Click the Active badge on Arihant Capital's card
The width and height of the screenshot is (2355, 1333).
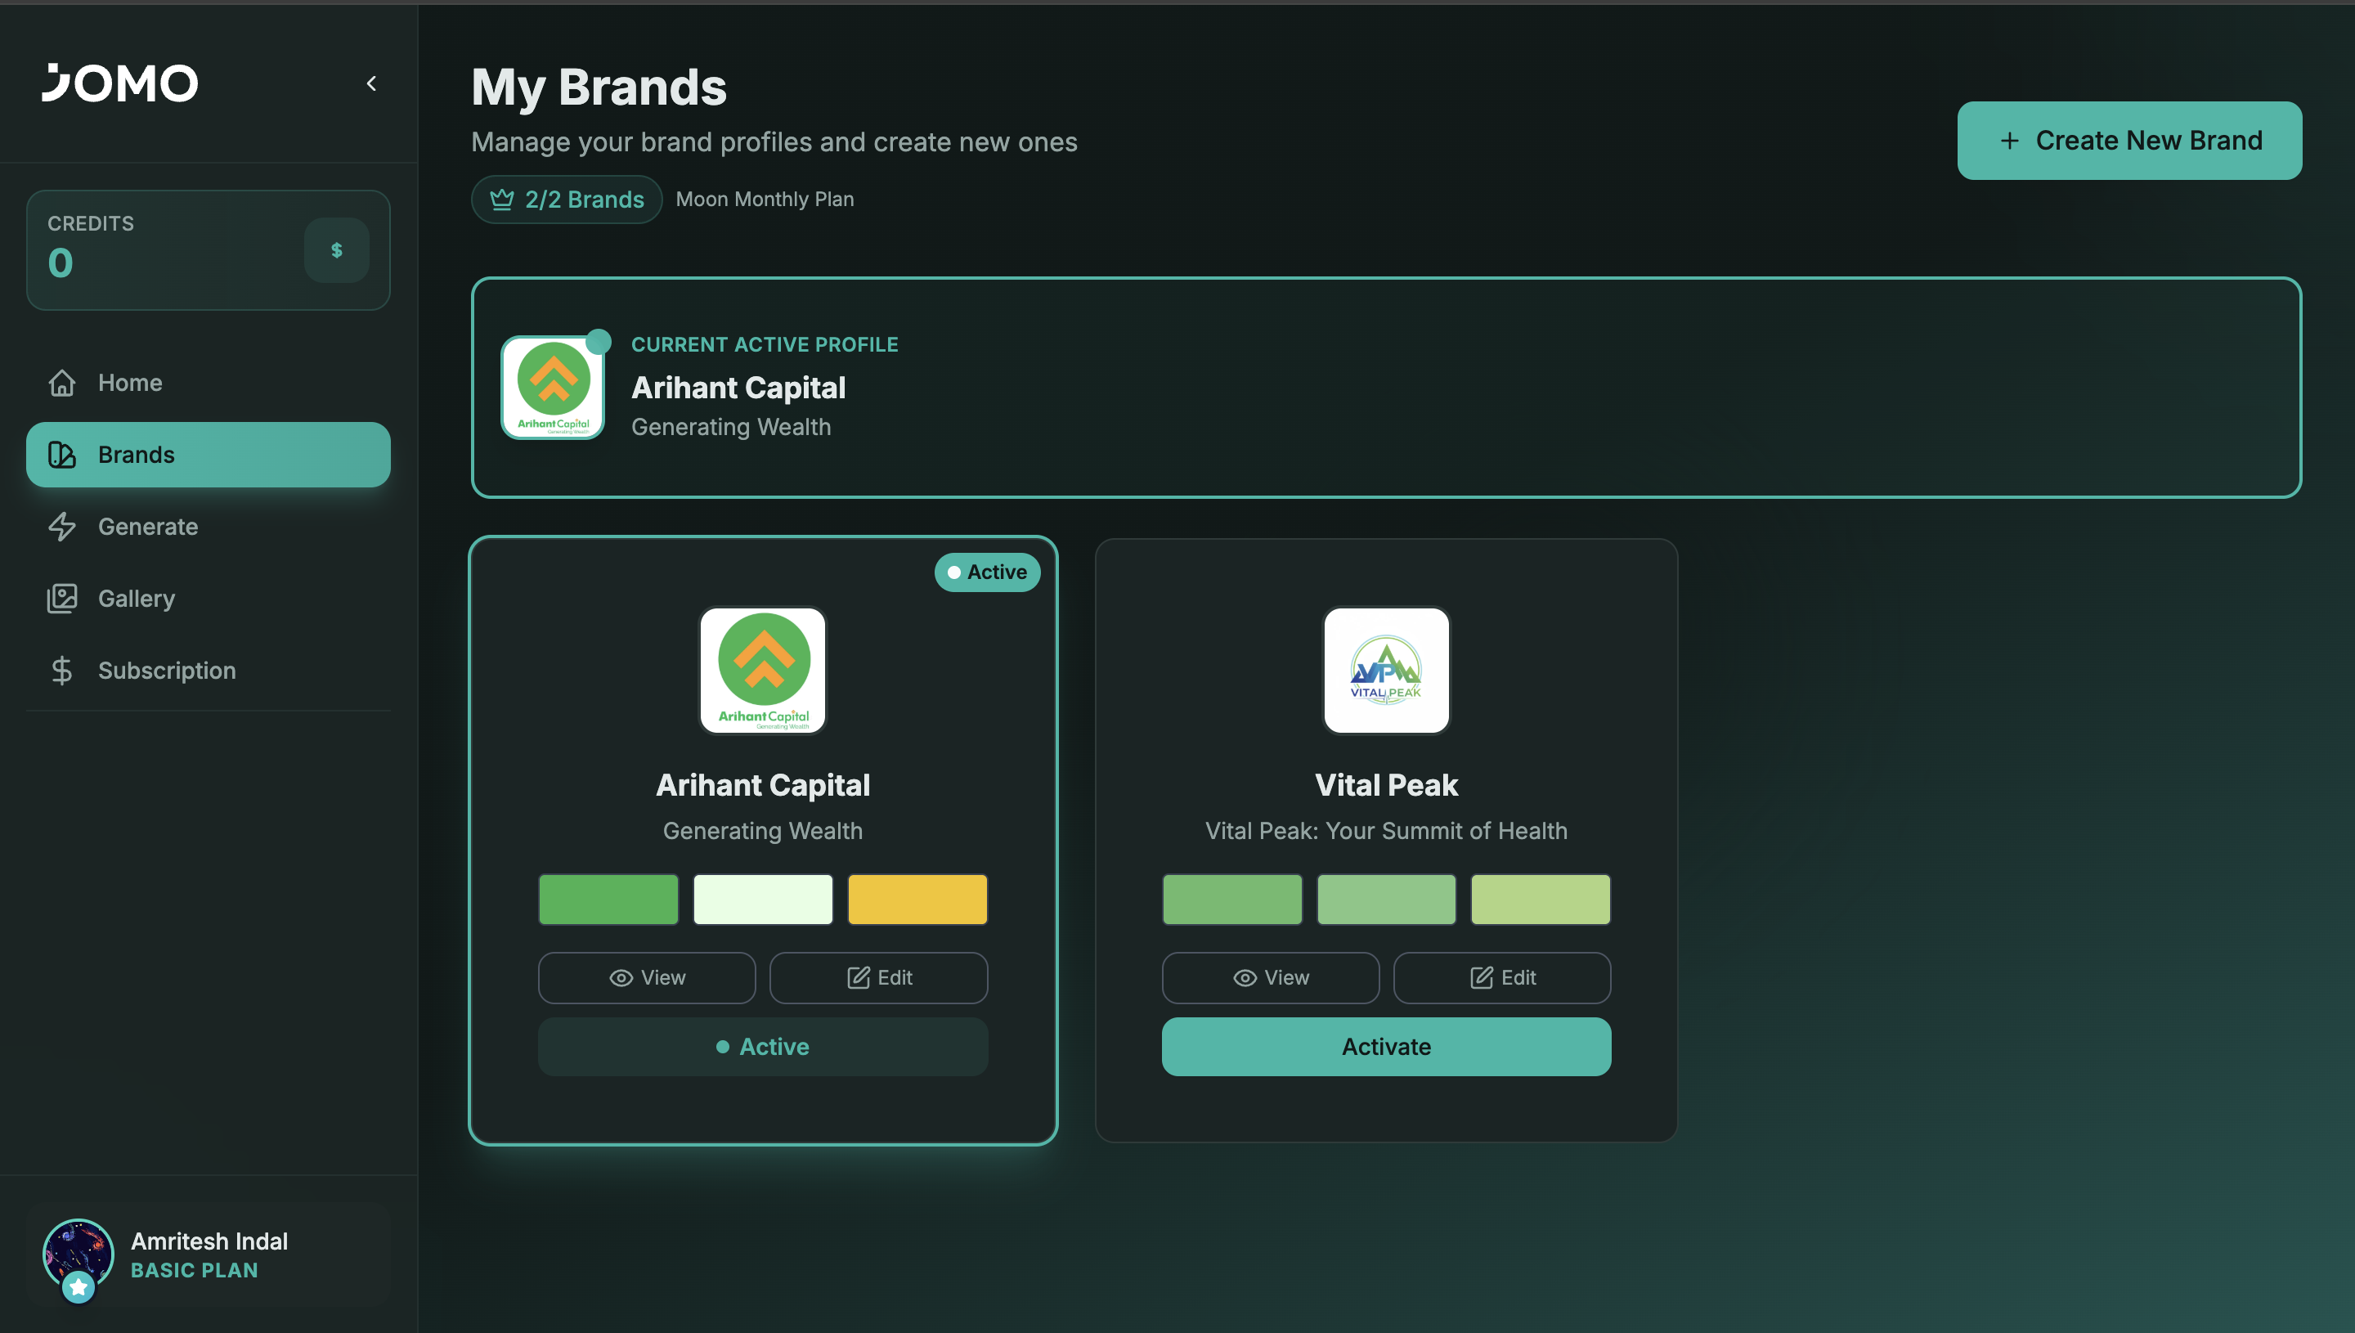(x=987, y=572)
